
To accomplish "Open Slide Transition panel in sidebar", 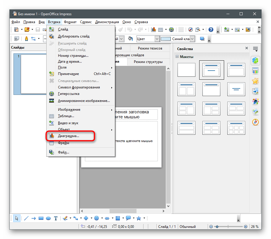I will pyautogui.click(x=255, y=91).
